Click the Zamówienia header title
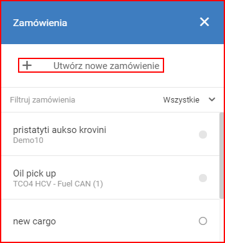Viewport: 225px width, 243px height. point(40,23)
